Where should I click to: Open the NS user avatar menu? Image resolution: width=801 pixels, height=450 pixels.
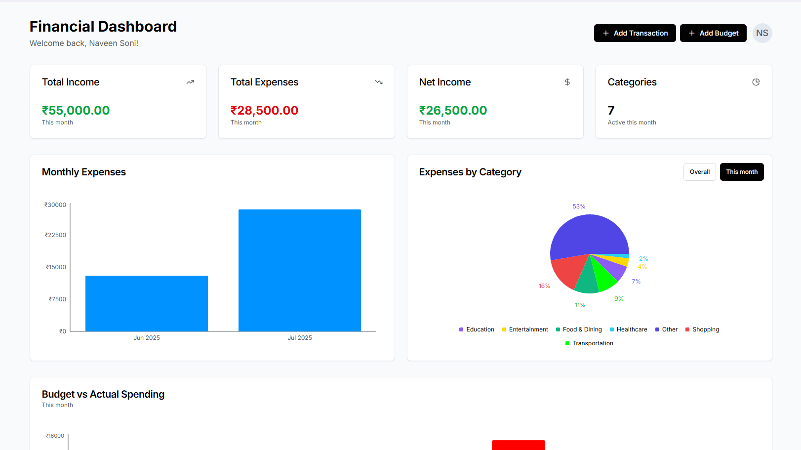point(762,33)
